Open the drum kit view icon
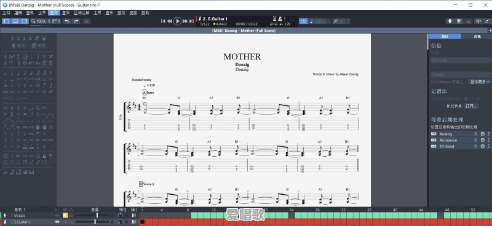Viewport: 492px width, 226px height. coord(468,21)
